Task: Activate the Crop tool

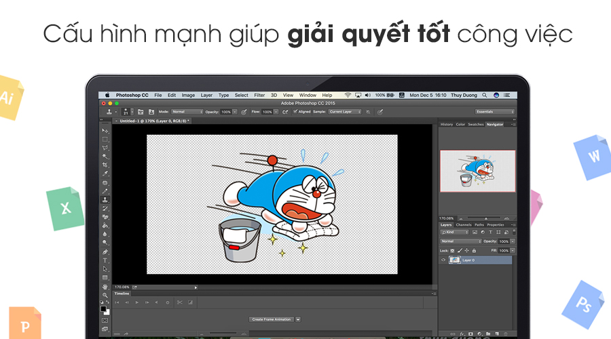Action: [105, 165]
